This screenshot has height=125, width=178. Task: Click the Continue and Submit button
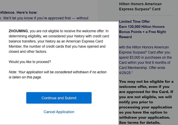(59, 98)
